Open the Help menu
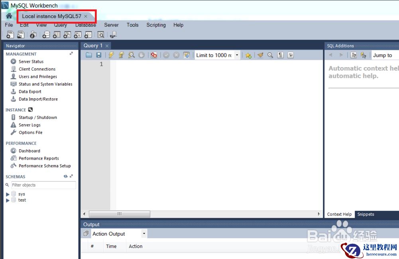Viewport: 399px width, 259px height. (179, 25)
